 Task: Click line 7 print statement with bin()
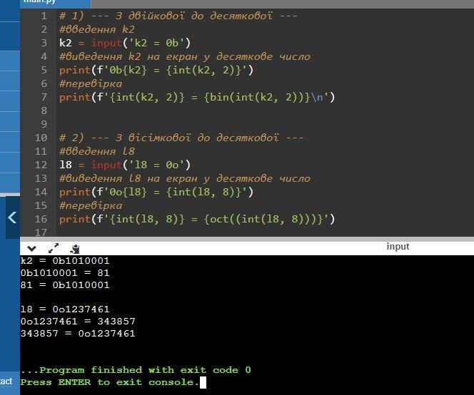tap(197, 97)
